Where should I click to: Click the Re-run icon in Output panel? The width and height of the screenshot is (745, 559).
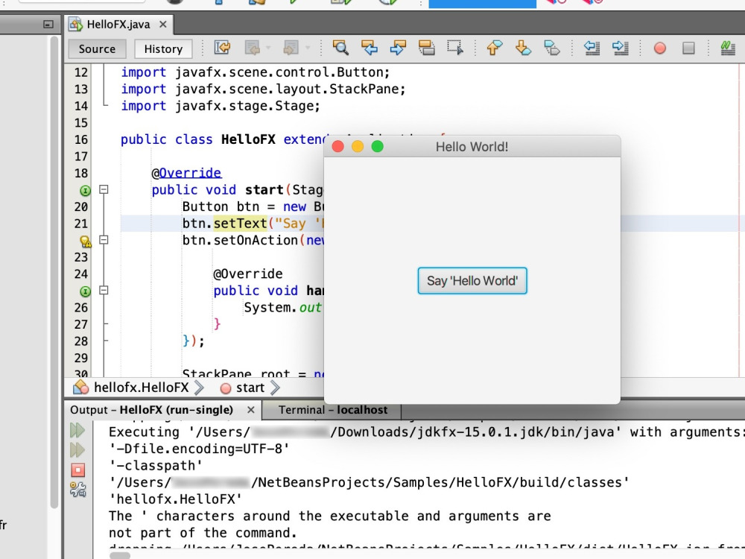point(77,431)
